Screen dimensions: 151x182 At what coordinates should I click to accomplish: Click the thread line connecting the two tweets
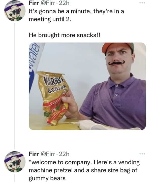coord(15,86)
